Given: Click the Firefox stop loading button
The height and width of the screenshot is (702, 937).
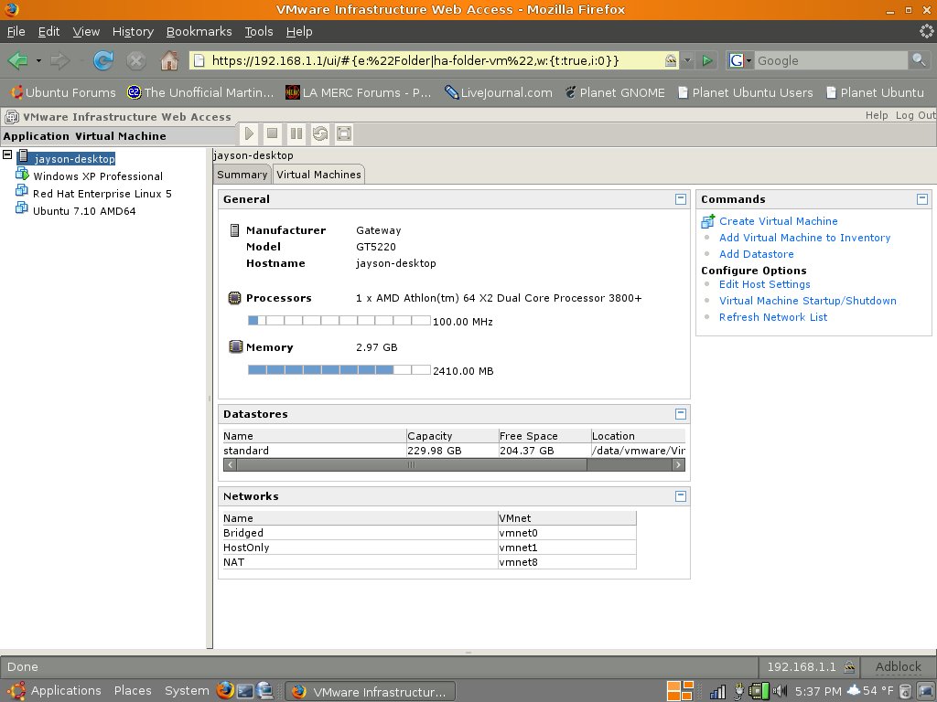Looking at the screenshot, I should [x=136, y=60].
